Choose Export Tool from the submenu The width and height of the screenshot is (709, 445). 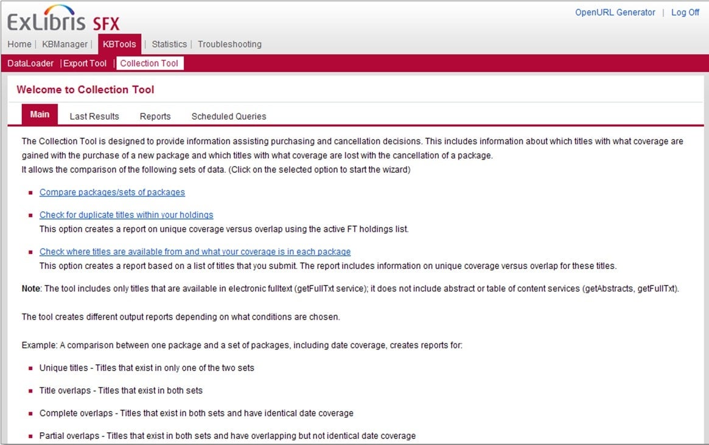click(x=85, y=63)
